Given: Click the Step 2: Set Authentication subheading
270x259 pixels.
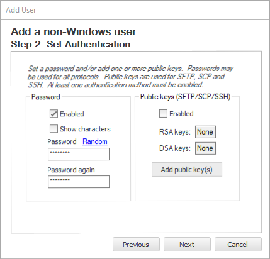Looking at the screenshot, I should click(70, 44).
